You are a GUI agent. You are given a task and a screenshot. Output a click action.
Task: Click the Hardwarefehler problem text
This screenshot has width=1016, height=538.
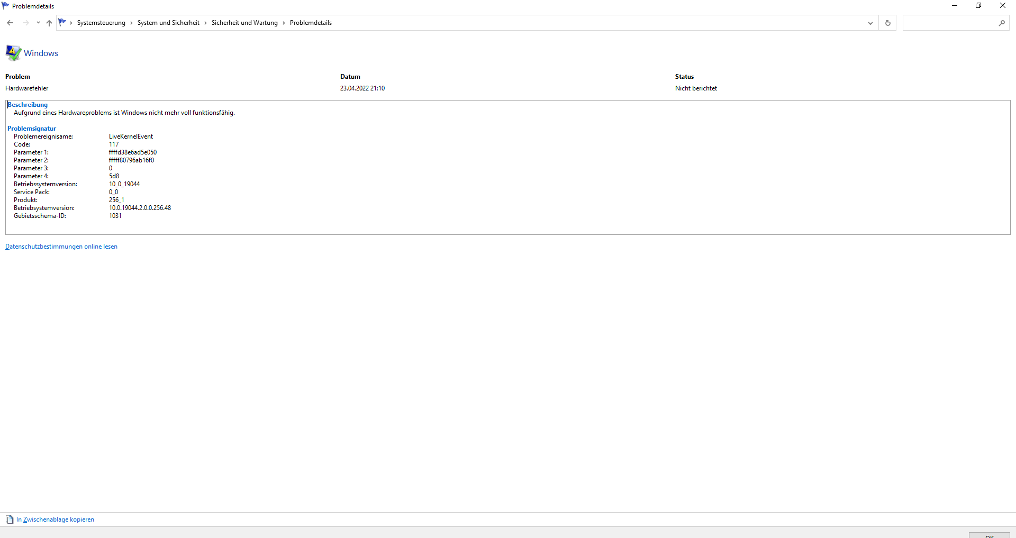click(x=26, y=88)
